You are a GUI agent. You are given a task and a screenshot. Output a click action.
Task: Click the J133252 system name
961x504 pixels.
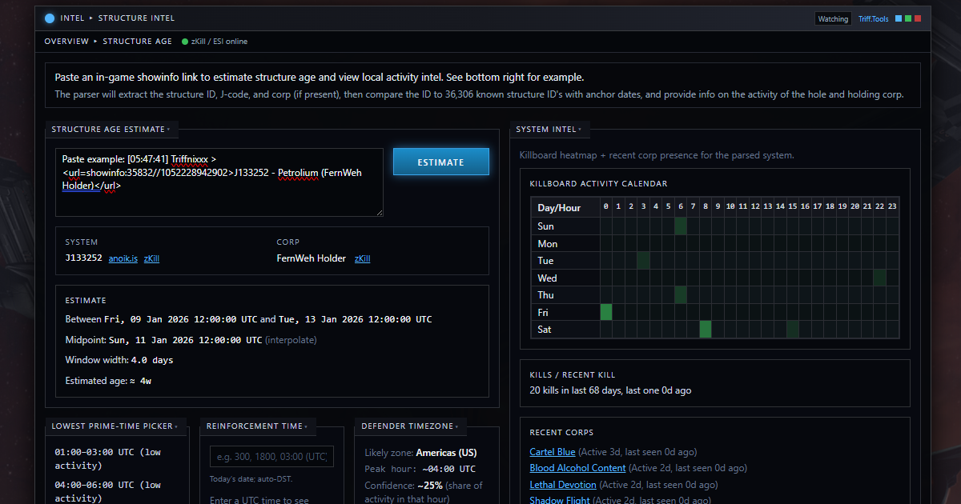(84, 258)
